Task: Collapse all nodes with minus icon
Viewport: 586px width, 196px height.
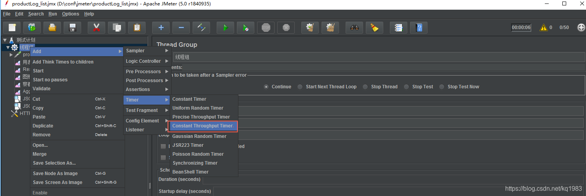Action: click(181, 28)
